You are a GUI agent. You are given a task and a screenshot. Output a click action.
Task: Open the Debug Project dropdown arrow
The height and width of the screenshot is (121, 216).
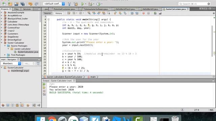click(x=93, y=4)
